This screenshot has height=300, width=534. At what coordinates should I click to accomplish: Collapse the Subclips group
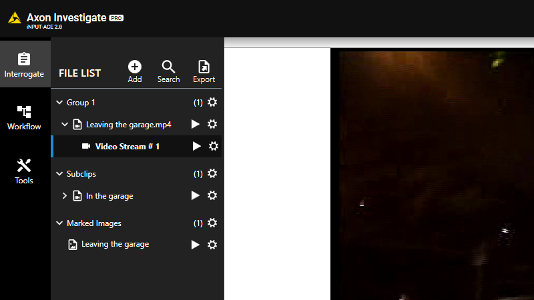click(x=59, y=174)
